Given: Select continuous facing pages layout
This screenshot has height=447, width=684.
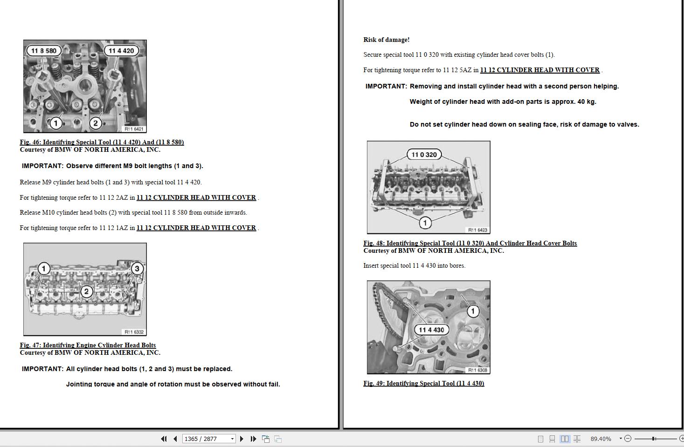Looking at the screenshot, I should tap(577, 439).
